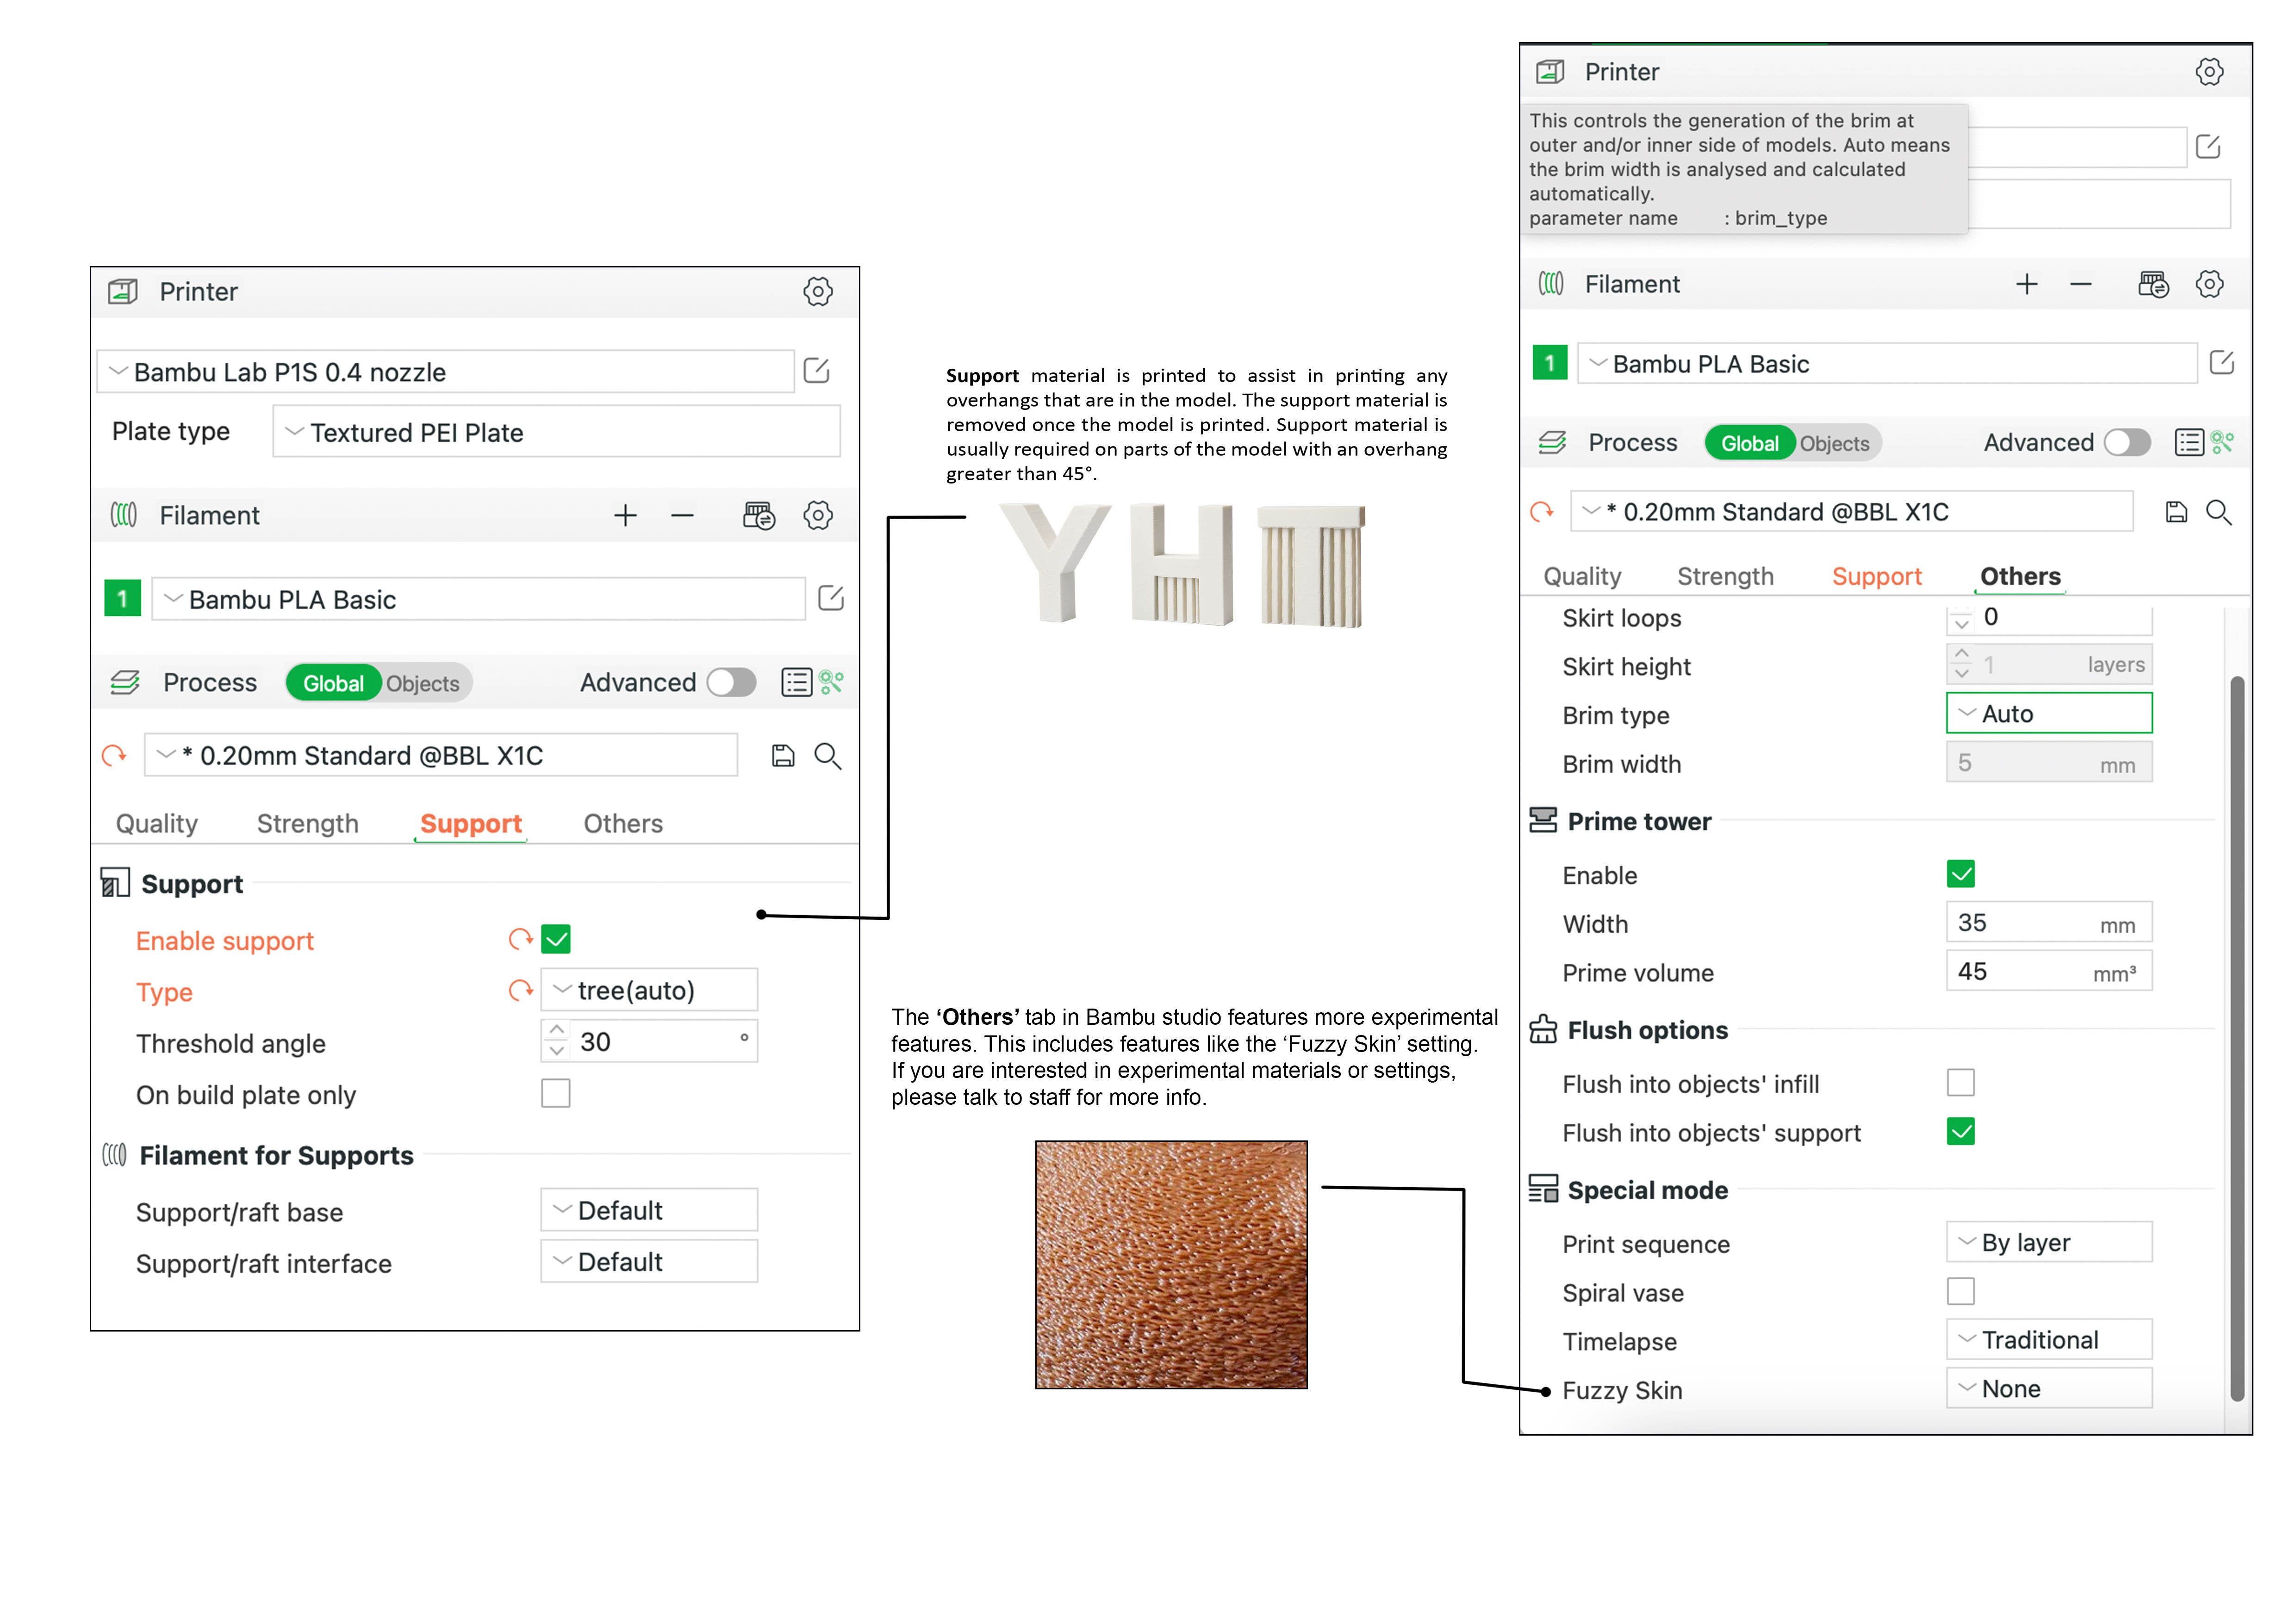Click edit preset icon next to Bambu Lab P1S
Viewport: 2296px width, 1623px height.
(x=816, y=371)
